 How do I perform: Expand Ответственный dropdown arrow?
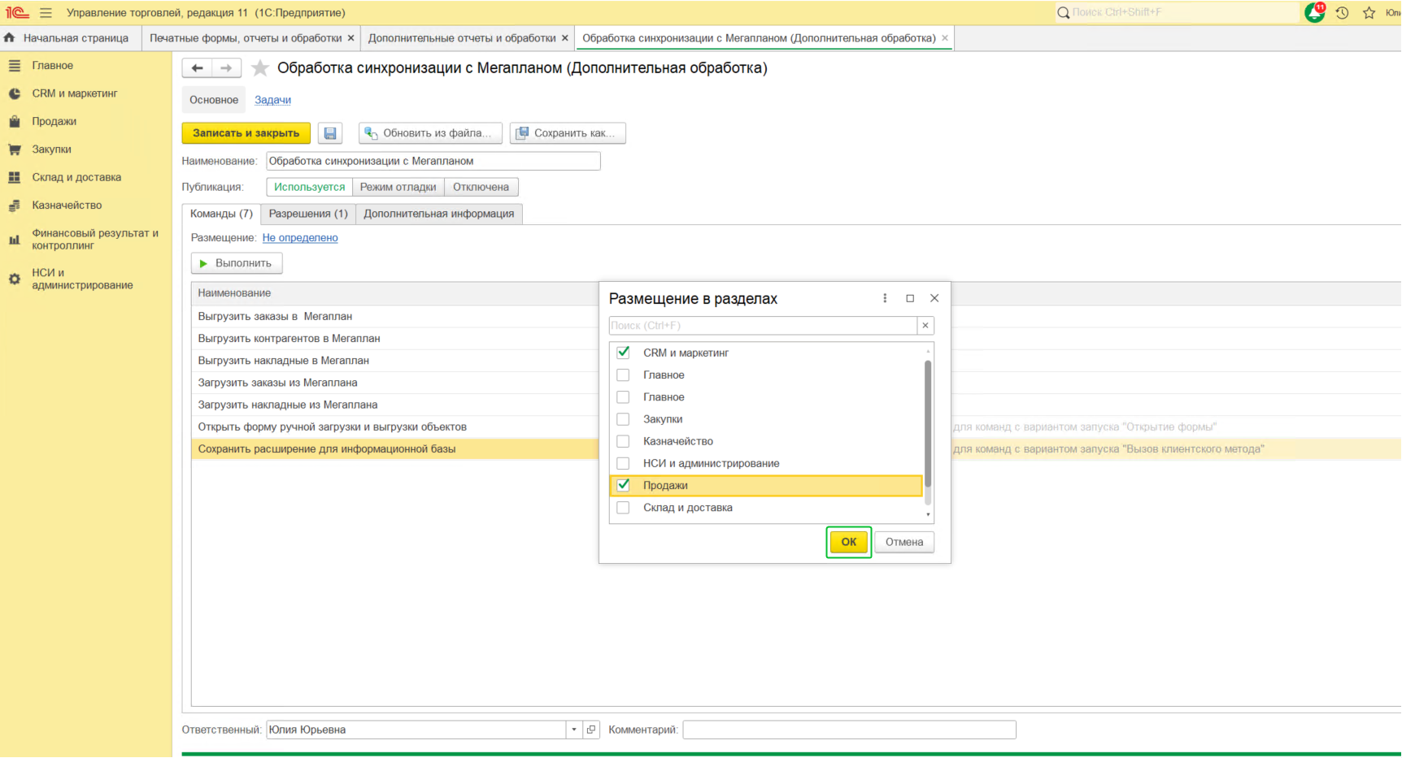pos(574,730)
